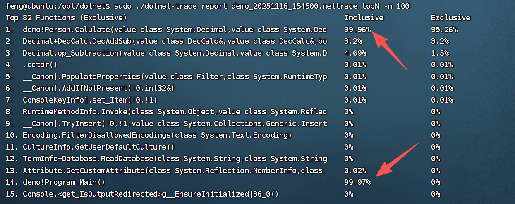Click the Encoding.FilterDisallowedEncodings function line
This screenshot has height=204, width=515.
pyautogui.click(x=157, y=135)
